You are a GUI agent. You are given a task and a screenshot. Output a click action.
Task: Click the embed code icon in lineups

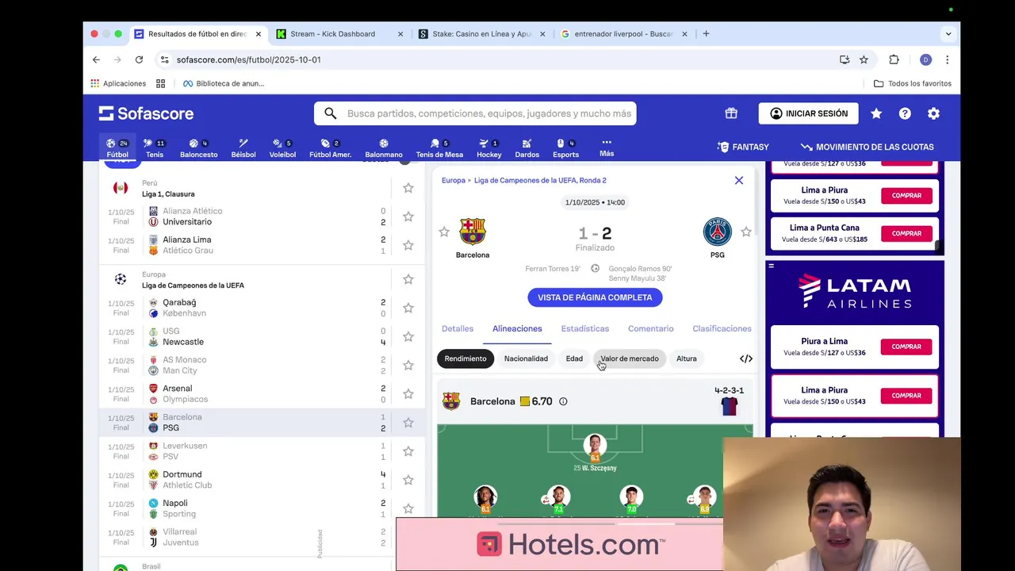(x=746, y=358)
